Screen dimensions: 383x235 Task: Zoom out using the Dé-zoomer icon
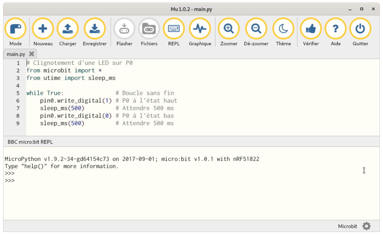point(256,28)
